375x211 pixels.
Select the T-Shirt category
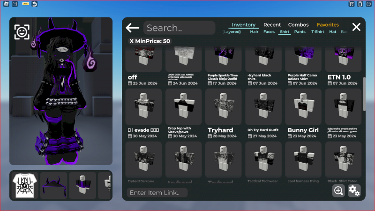318,31
